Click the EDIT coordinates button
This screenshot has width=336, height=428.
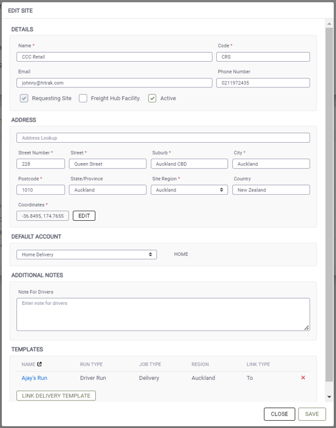(x=84, y=216)
